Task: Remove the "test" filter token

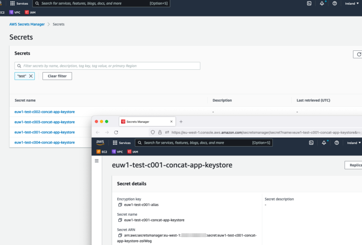Action: point(31,76)
